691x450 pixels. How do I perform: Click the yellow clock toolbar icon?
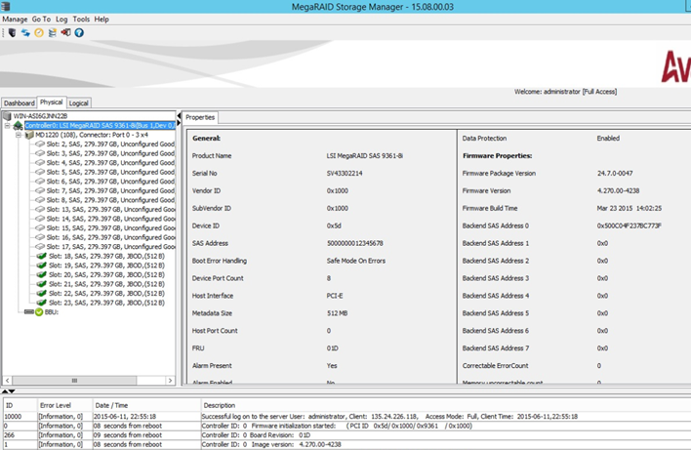(39, 32)
